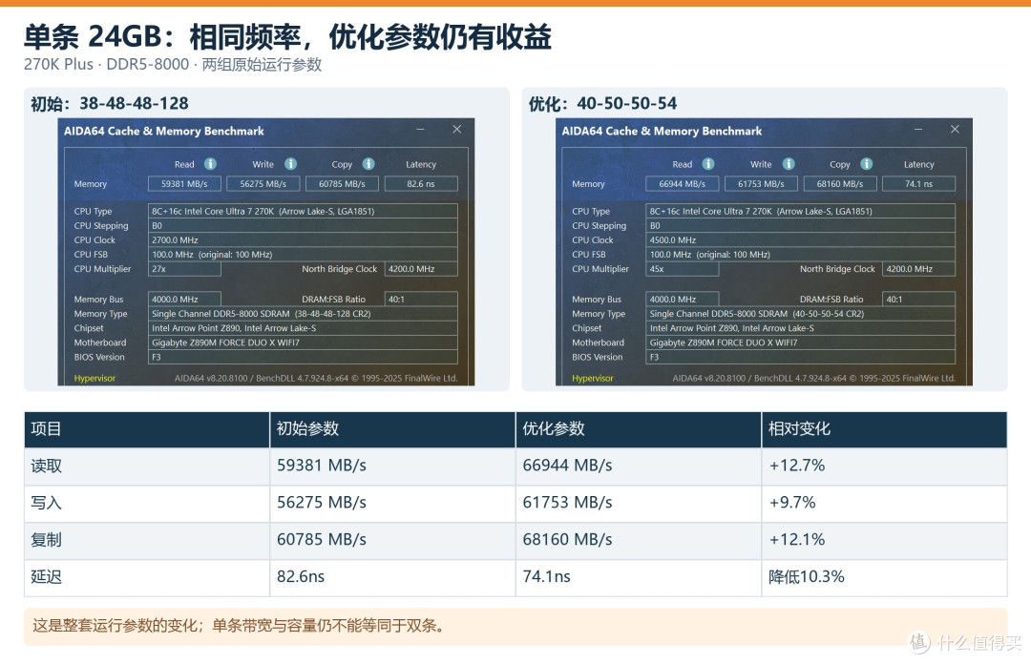Image resolution: width=1031 pixels, height=664 pixels.
Task: Click the Hypervisor label in the left AIDA64 window
Action: (95, 378)
